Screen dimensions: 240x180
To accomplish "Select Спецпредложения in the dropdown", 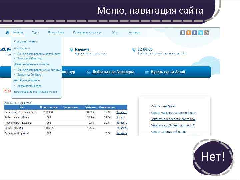I will pos(26,41).
